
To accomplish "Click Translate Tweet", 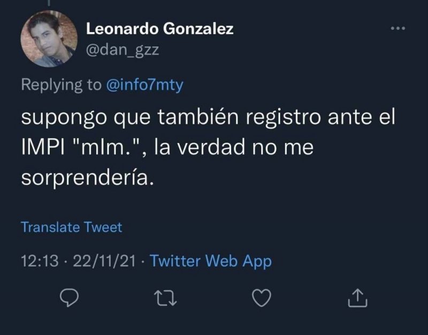I will click(71, 227).
